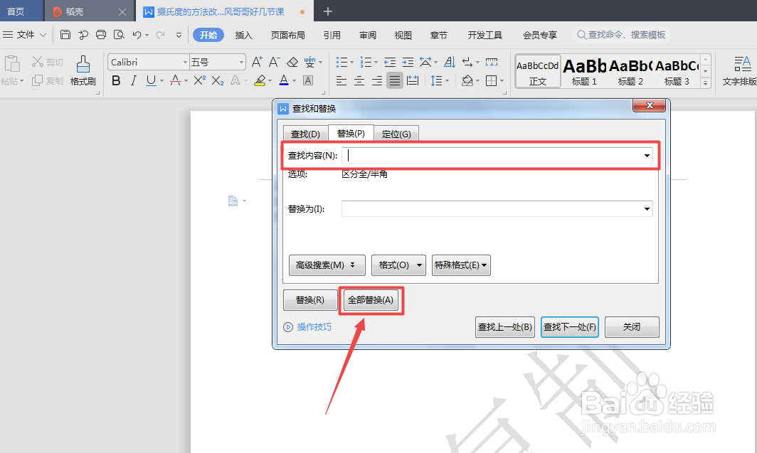Toggle bold formatting
Image resolution: width=757 pixels, height=453 pixels.
coord(116,80)
